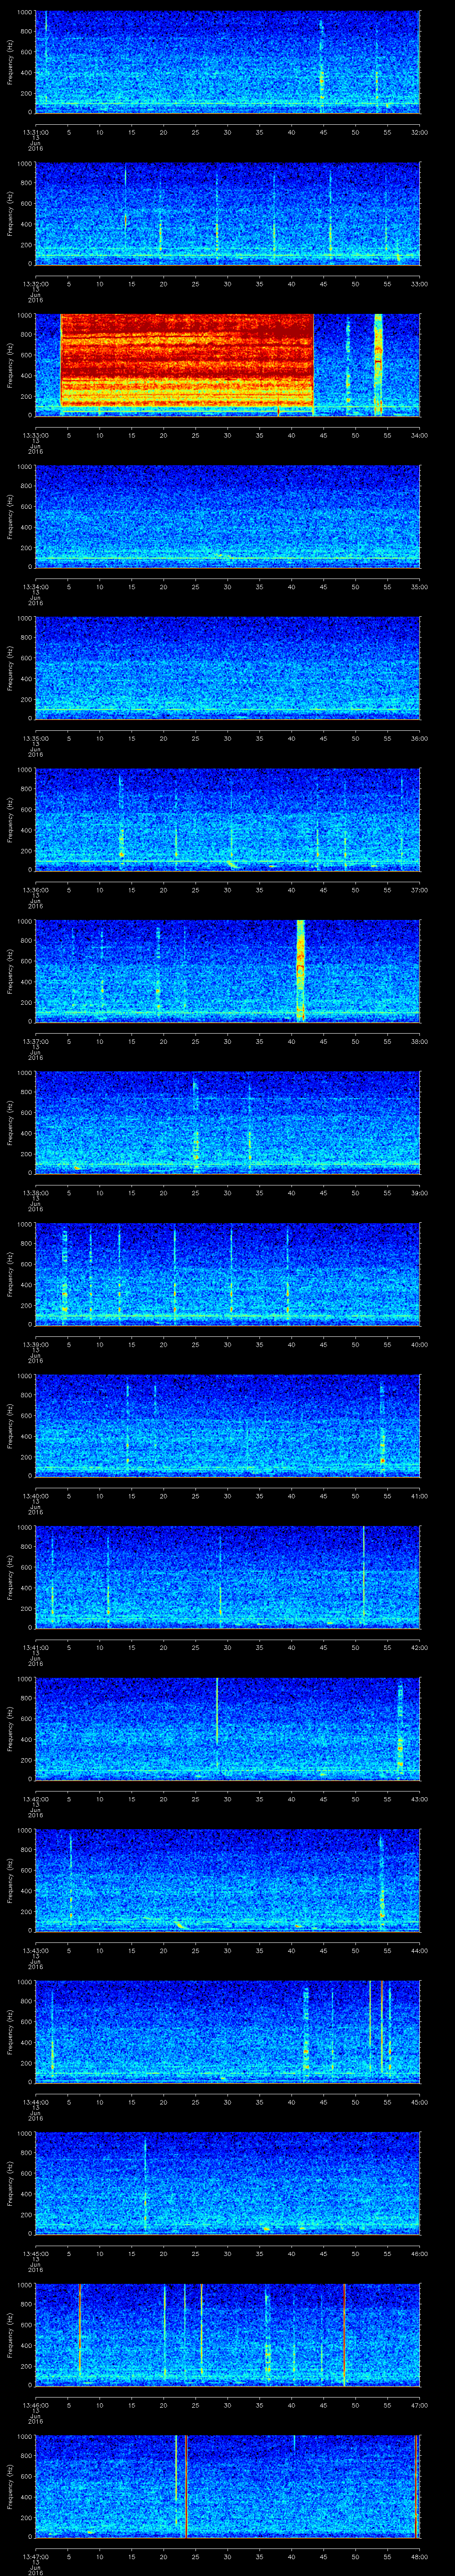Click the 36:00 end-time label
This screenshot has width=455, height=2576.
(419, 738)
